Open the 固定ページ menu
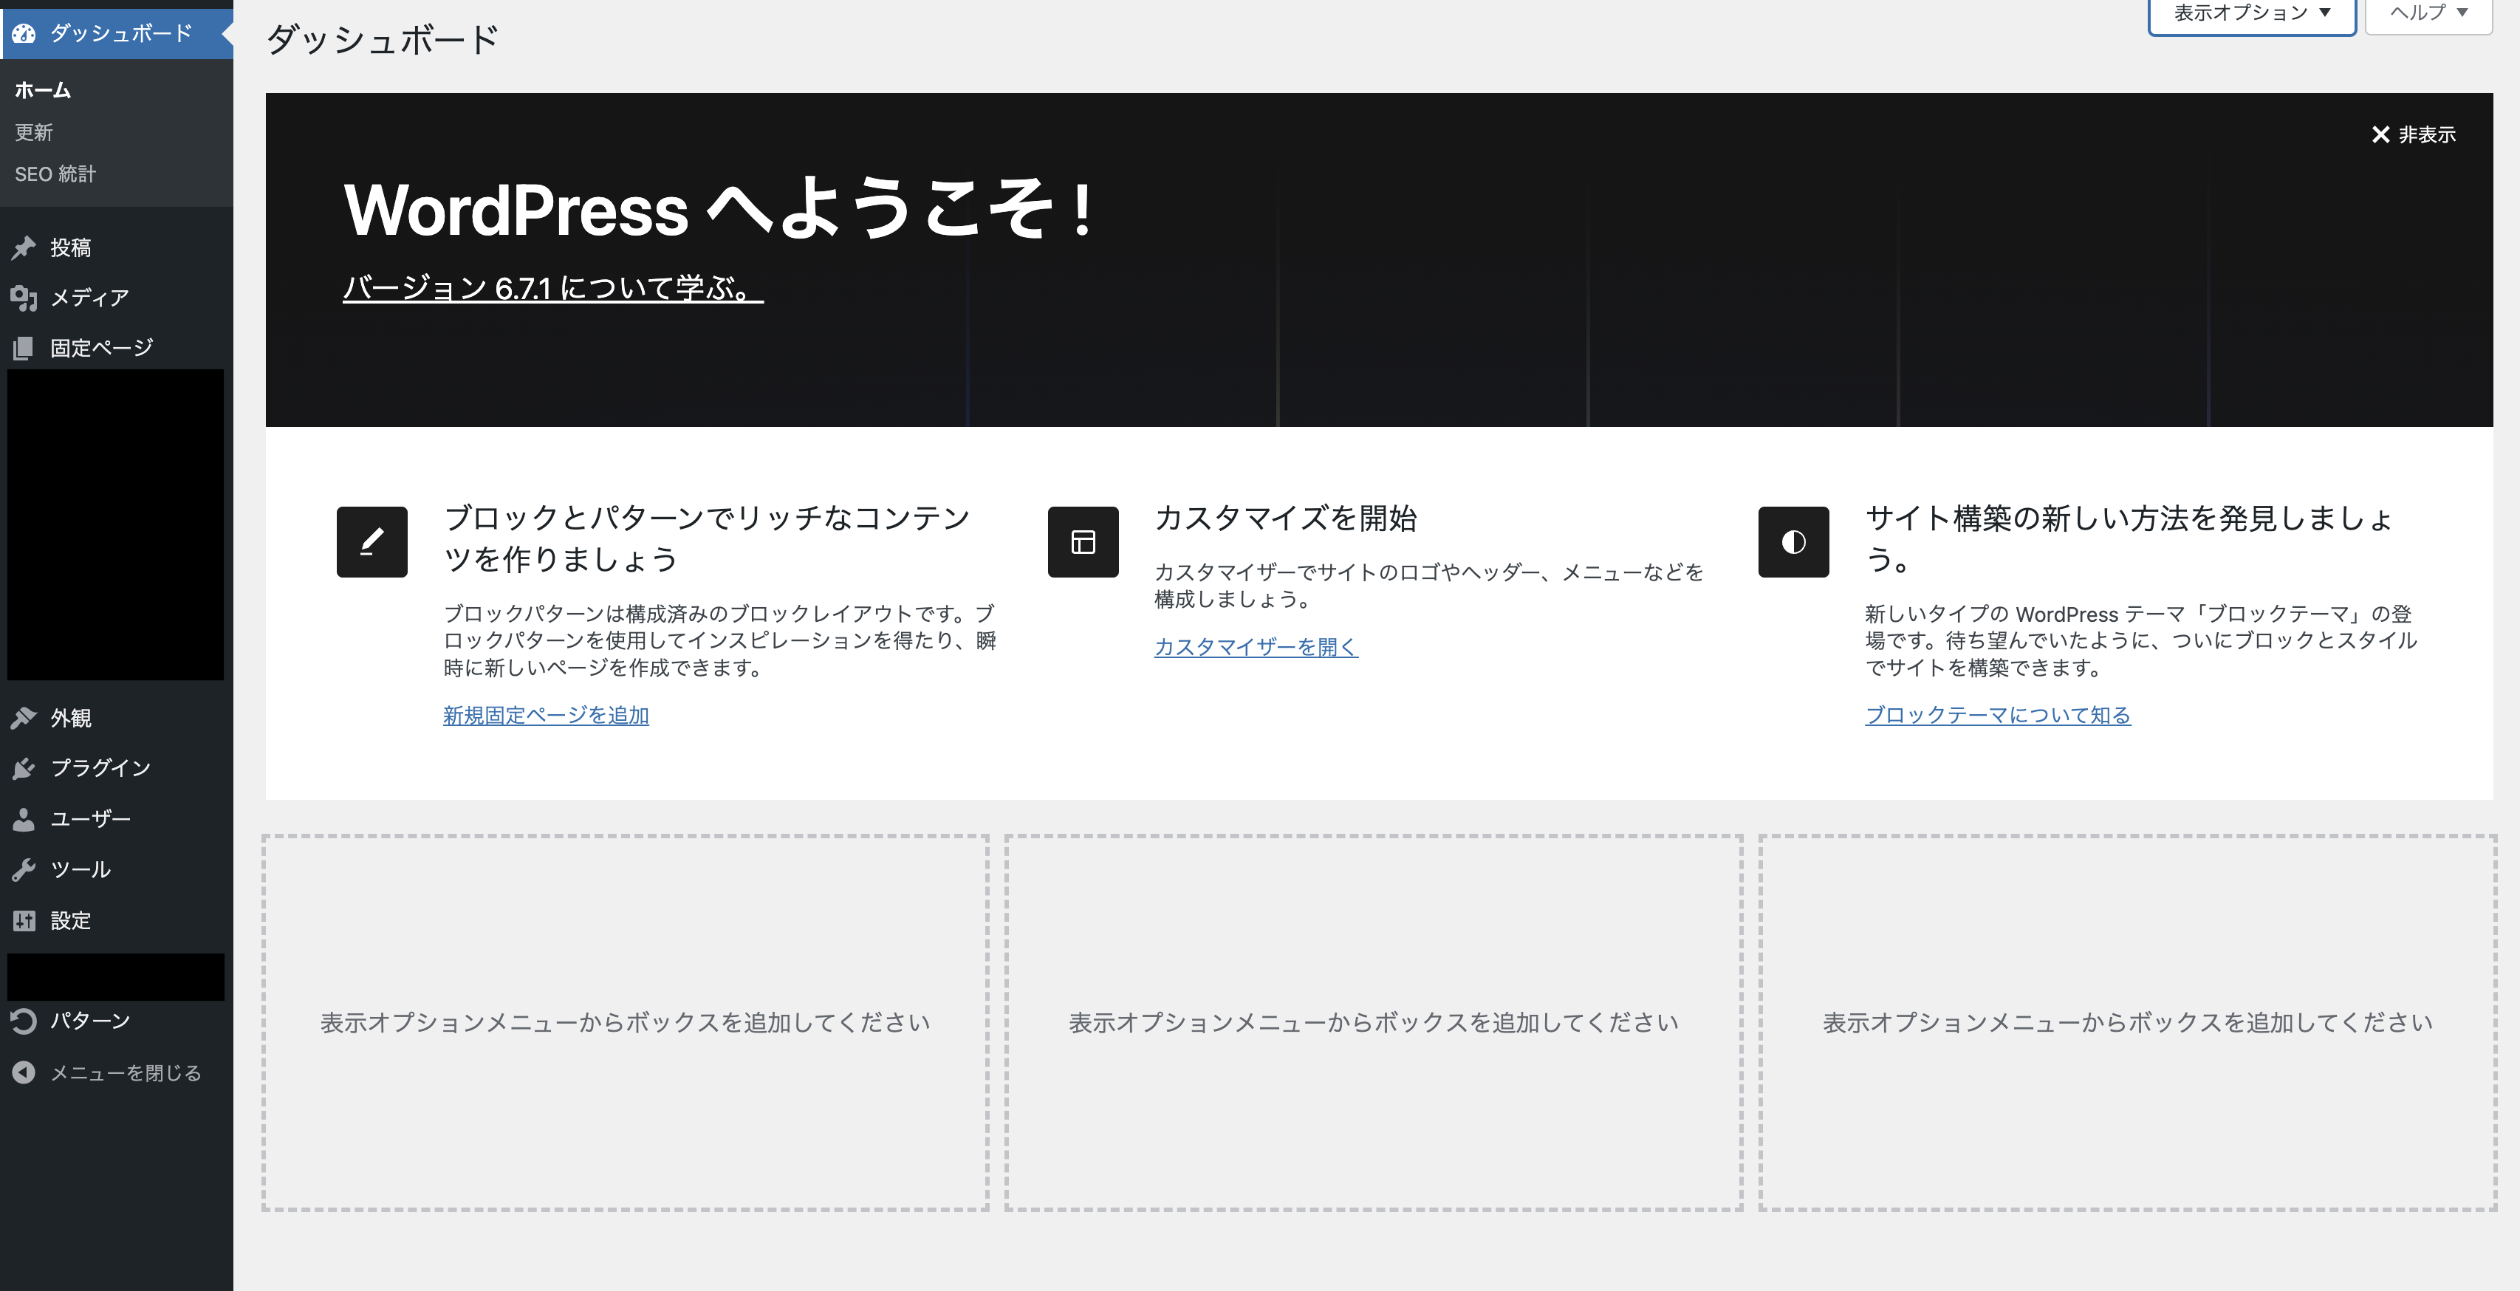The image size is (2520, 1291). pyautogui.click(x=117, y=348)
